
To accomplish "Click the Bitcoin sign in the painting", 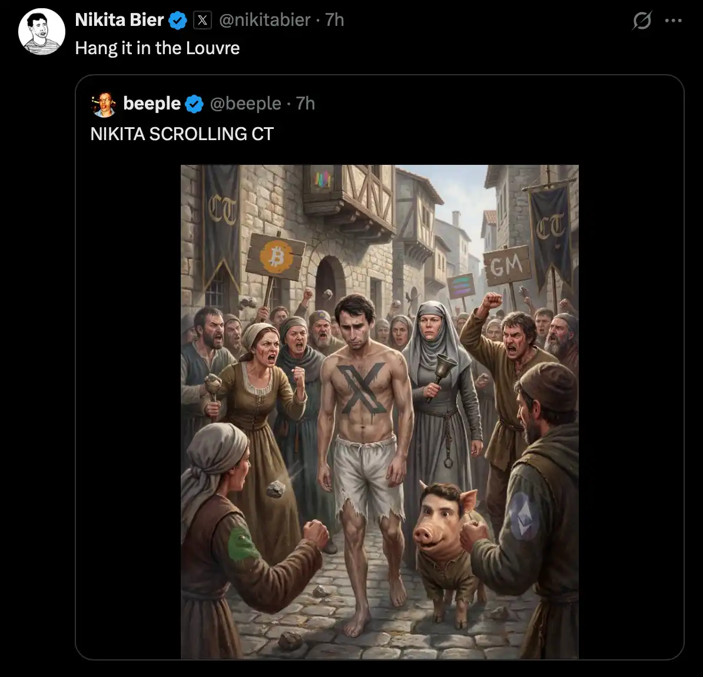I will tap(277, 256).
